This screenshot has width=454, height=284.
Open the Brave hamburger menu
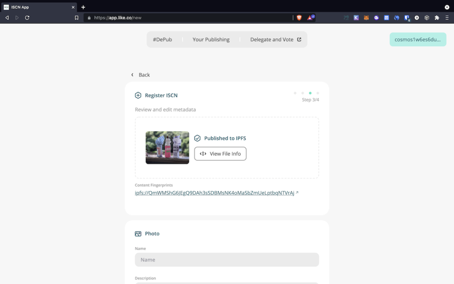(447, 18)
